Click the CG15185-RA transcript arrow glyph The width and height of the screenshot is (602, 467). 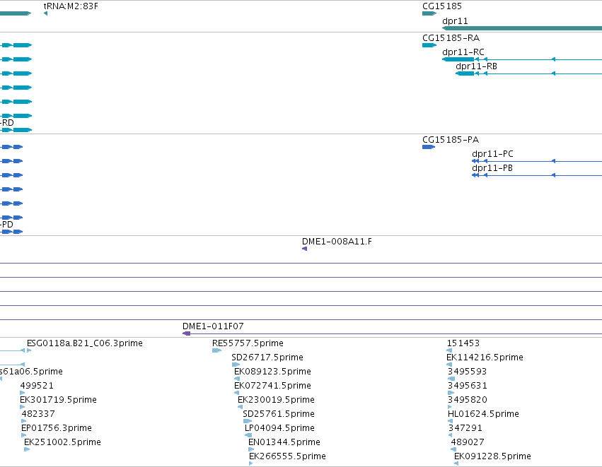[x=429, y=45]
